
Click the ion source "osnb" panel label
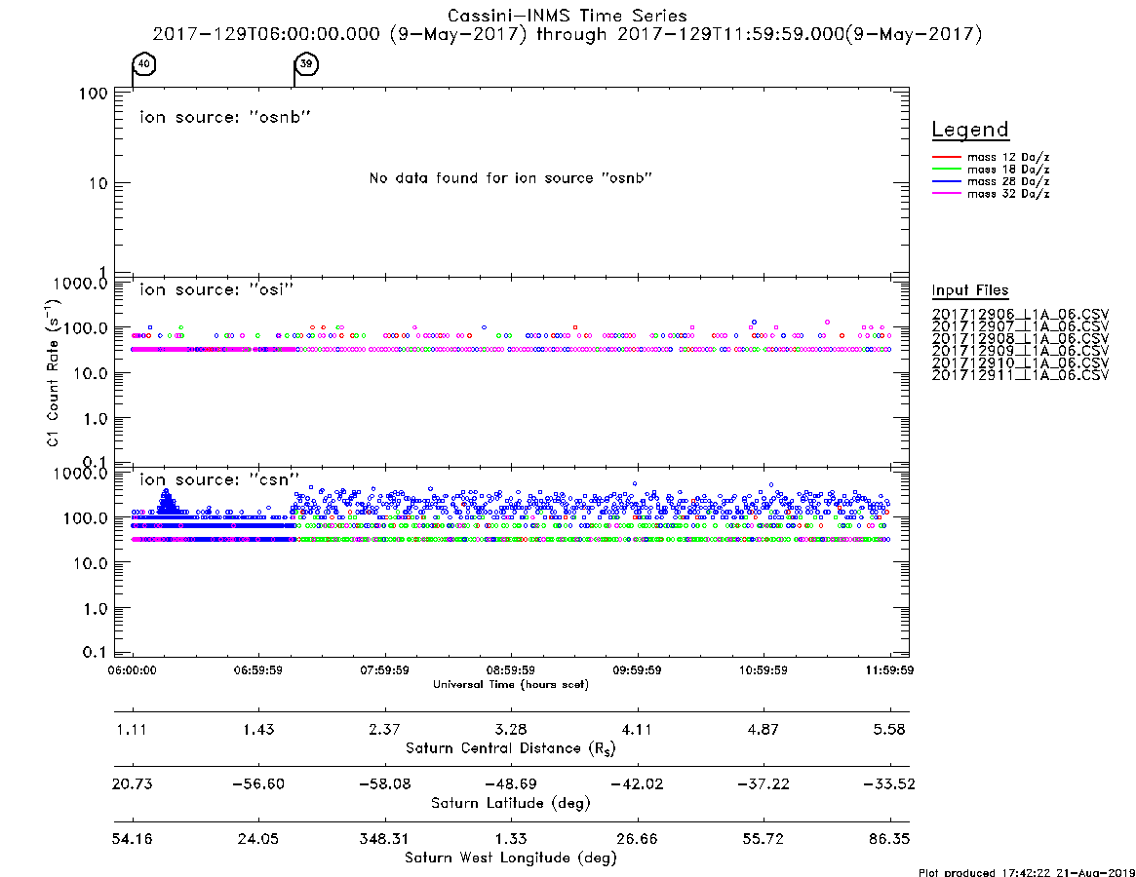coord(225,117)
